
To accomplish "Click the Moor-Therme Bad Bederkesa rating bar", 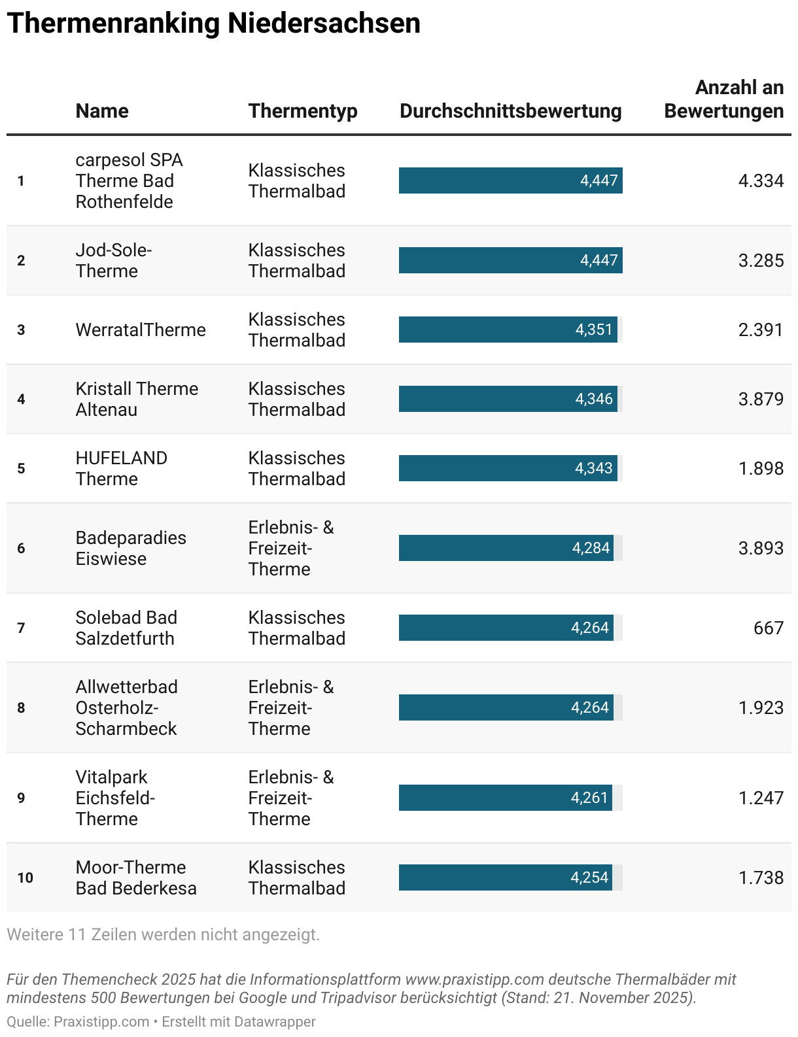I will (x=506, y=877).
